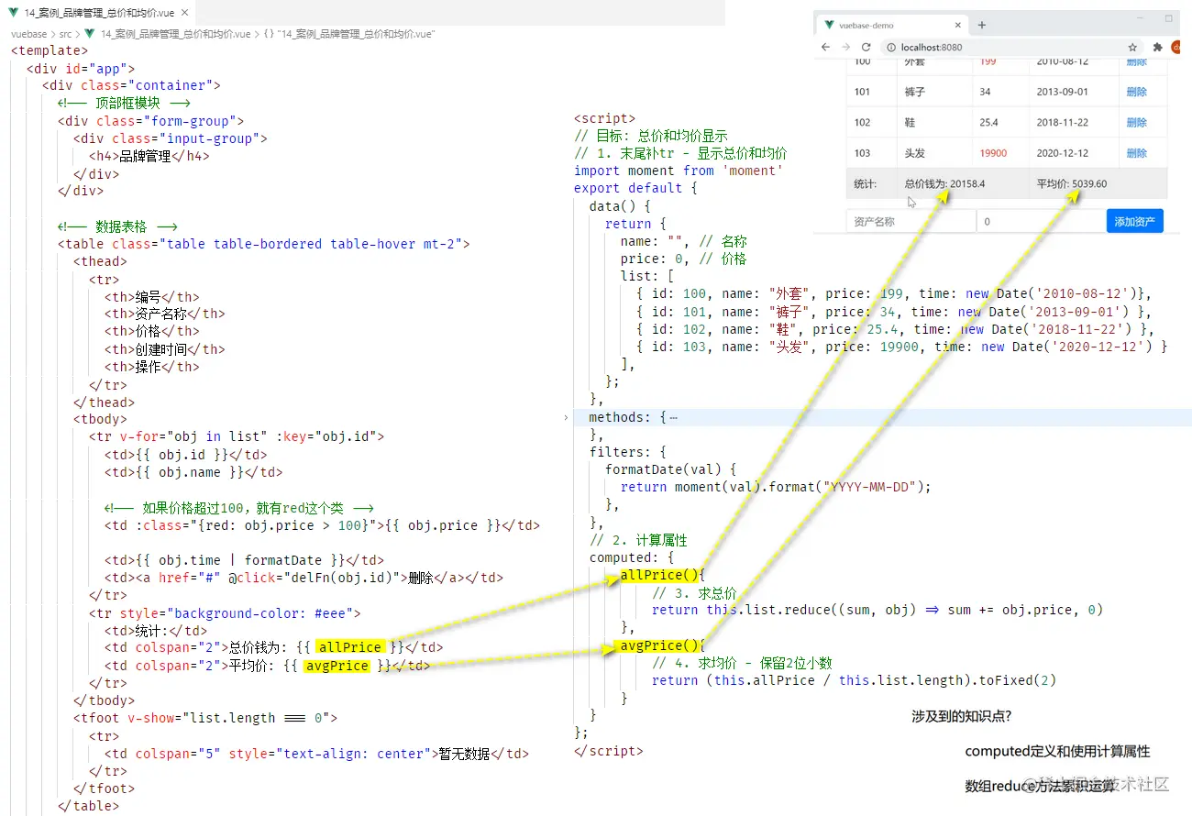Click the export default { line

coord(635,188)
